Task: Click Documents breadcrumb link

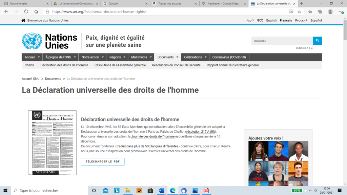Action: point(53,79)
